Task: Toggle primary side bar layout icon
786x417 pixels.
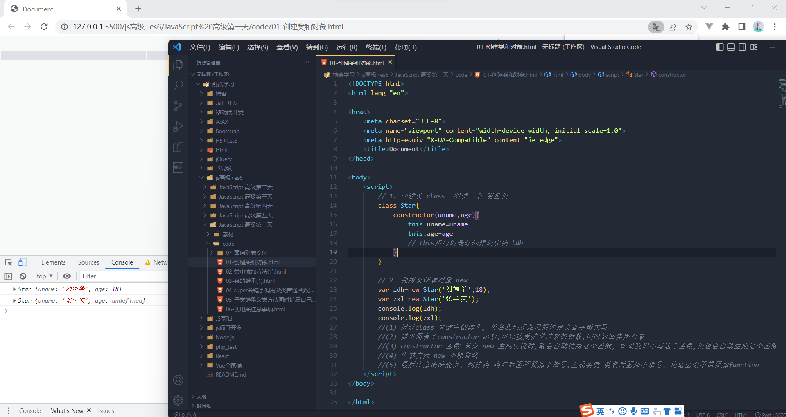Action: [720, 47]
